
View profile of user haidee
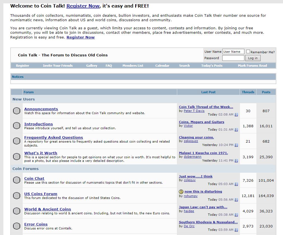point(189,211)
